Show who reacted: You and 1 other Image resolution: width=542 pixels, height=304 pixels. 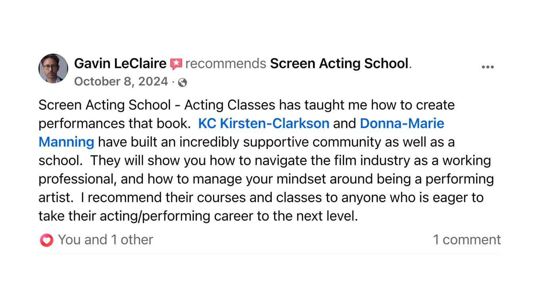point(105,239)
